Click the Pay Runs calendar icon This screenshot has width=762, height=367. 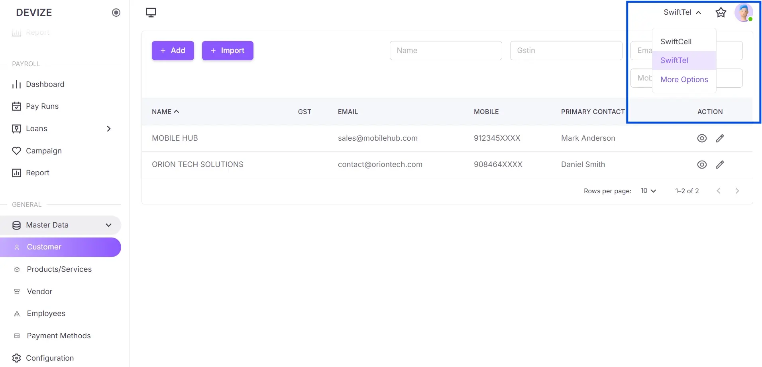(x=16, y=106)
